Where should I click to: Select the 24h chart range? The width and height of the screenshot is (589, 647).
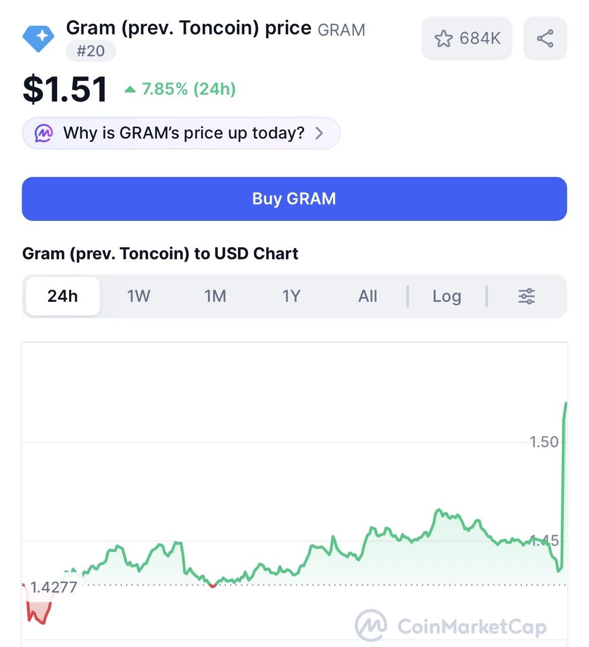tap(63, 296)
